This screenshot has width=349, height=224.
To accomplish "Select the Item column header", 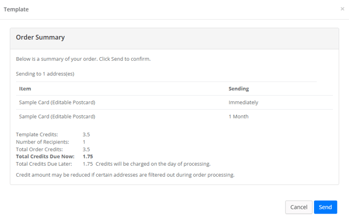I will (25, 88).
